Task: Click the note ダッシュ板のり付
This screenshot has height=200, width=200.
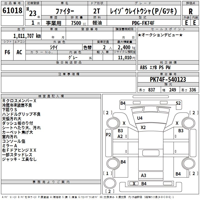Action: coord(17,123)
